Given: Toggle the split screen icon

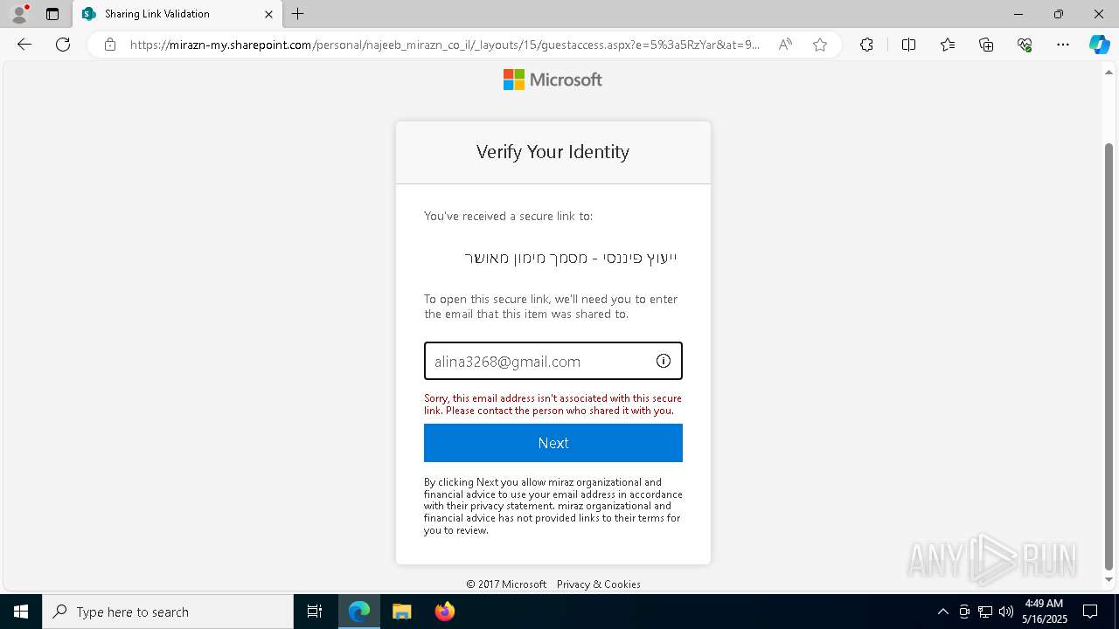Looking at the screenshot, I should (908, 45).
